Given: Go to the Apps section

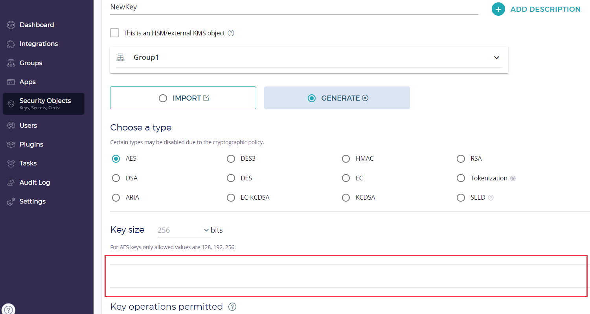Looking at the screenshot, I should [28, 82].
